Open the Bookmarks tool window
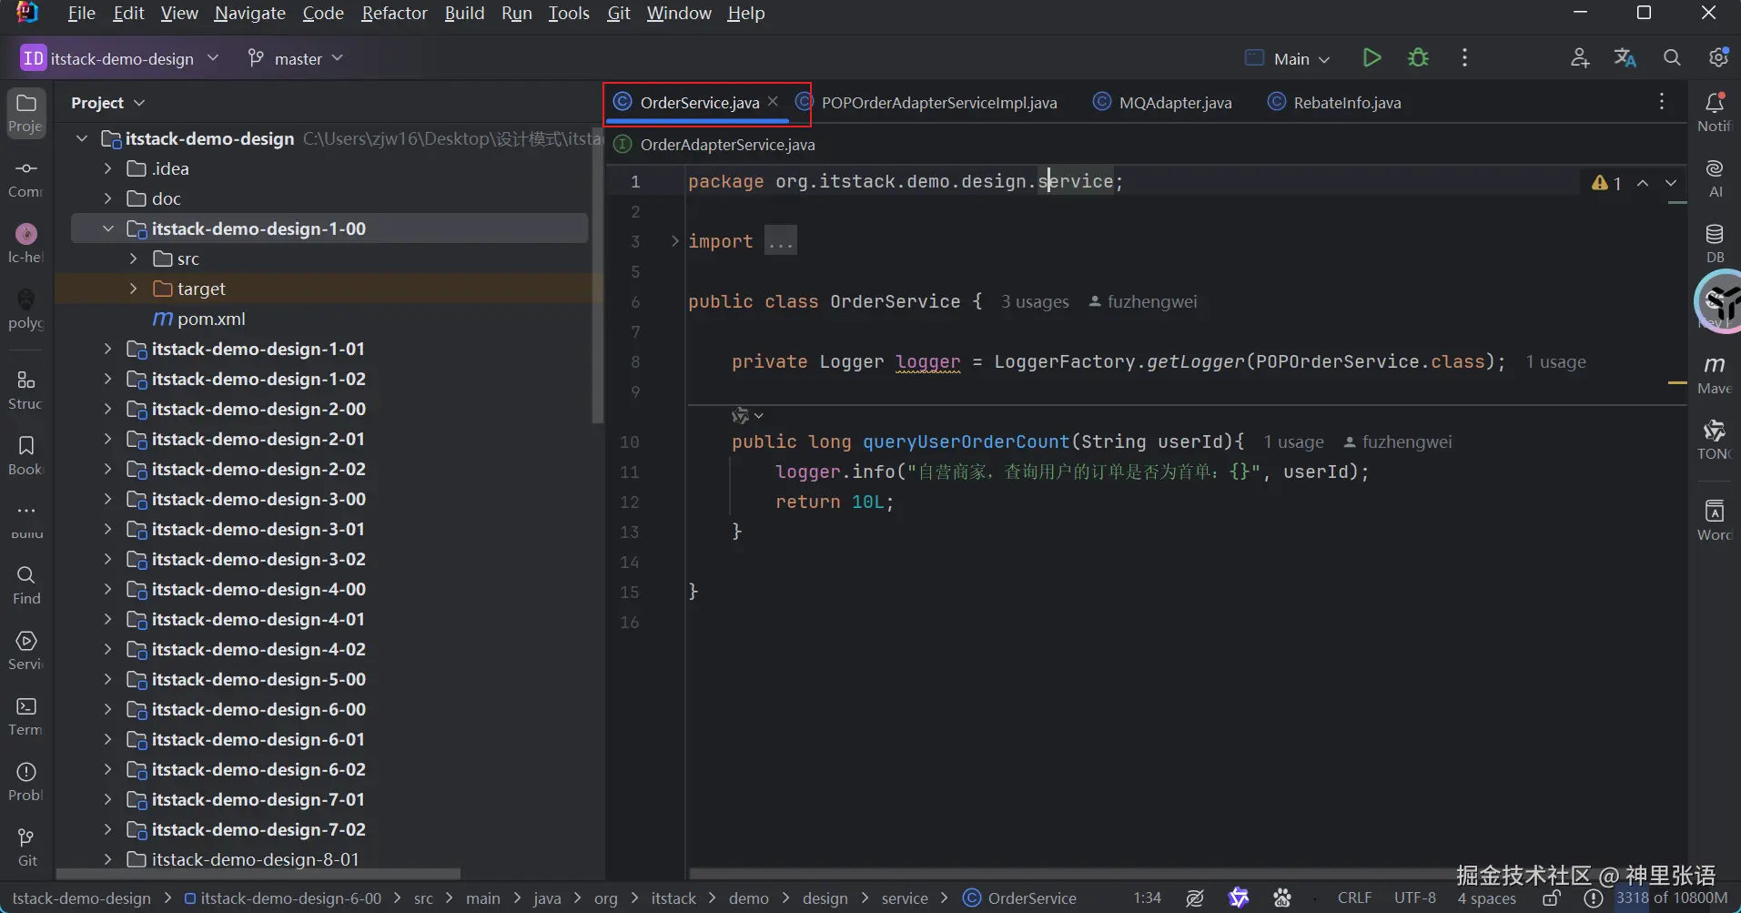Screen dimensions: 1741x913 [26, 454]
